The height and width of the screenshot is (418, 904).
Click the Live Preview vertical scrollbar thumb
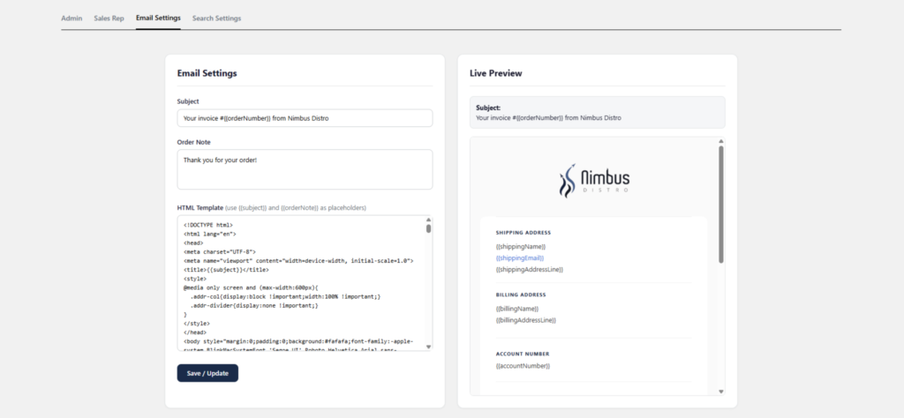tap(720, 205)
